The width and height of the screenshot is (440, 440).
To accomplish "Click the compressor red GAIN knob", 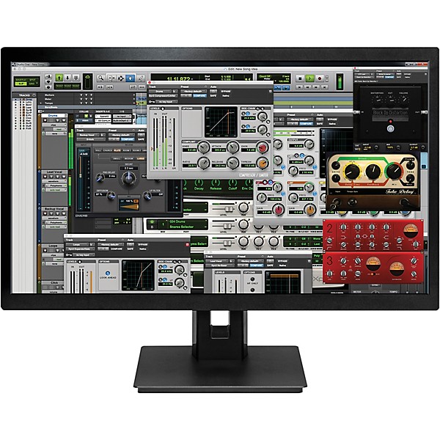I will 263,147.
